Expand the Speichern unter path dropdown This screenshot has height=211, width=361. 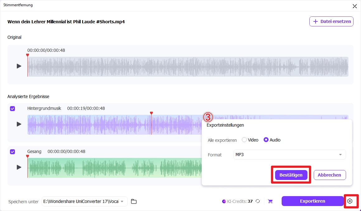click(123, 201)
